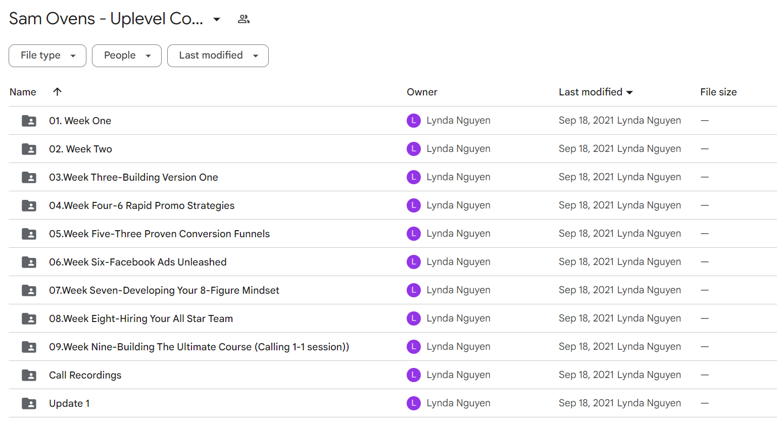777x427 pixels.
Task: Click folder icon for 07.Week Seven-Developing Your 8-Figure Mindset
Action: pyautogui.click(x=29, y=290)
